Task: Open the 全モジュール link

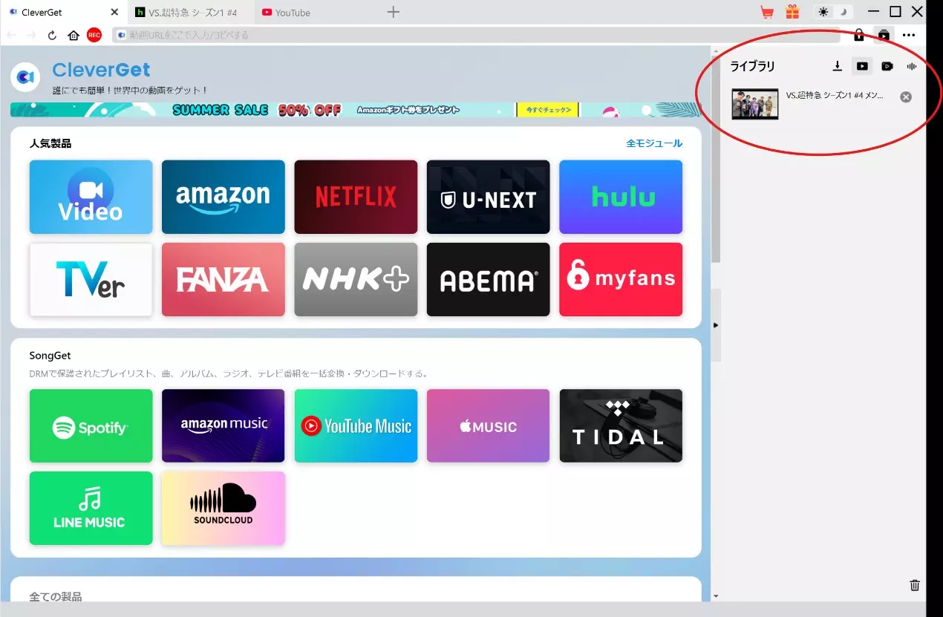Action: click(654, 143)
